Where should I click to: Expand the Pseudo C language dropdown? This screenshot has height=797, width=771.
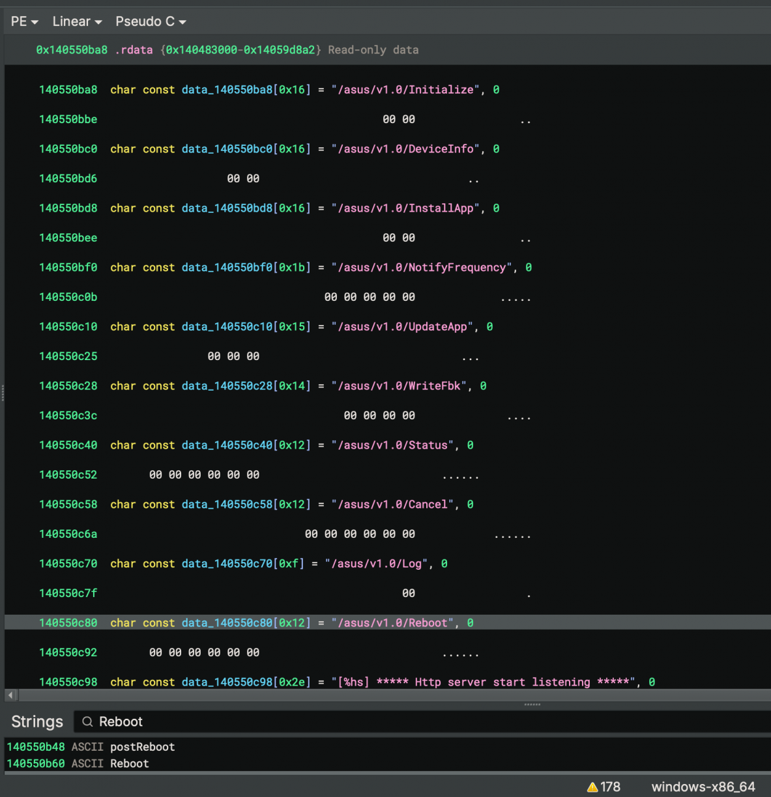click(x=151, y=21)
